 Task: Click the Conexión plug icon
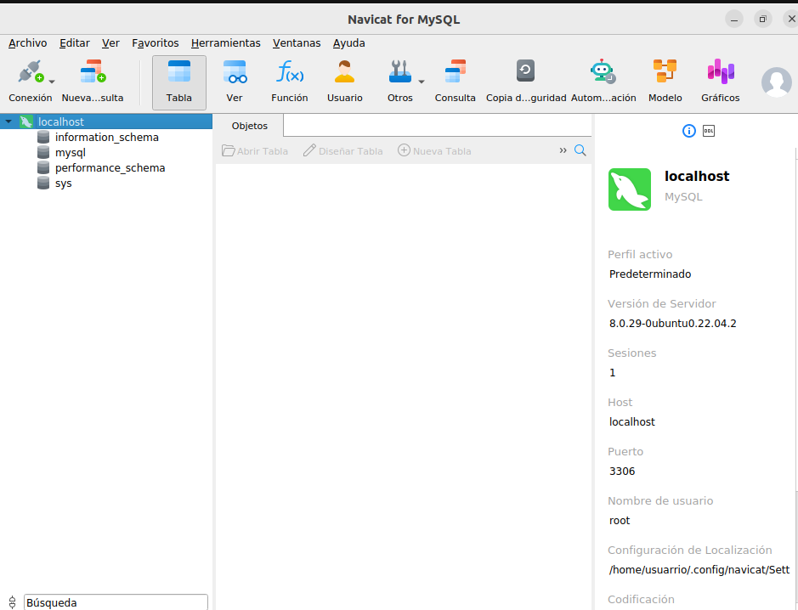[x=30, y=72]
